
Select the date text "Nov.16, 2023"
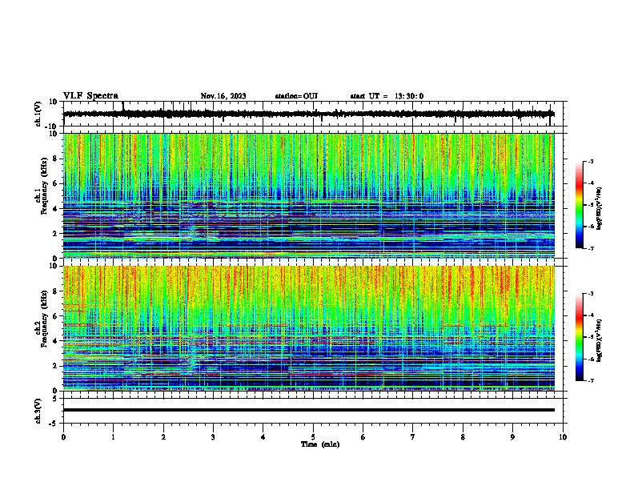point(223,96)
